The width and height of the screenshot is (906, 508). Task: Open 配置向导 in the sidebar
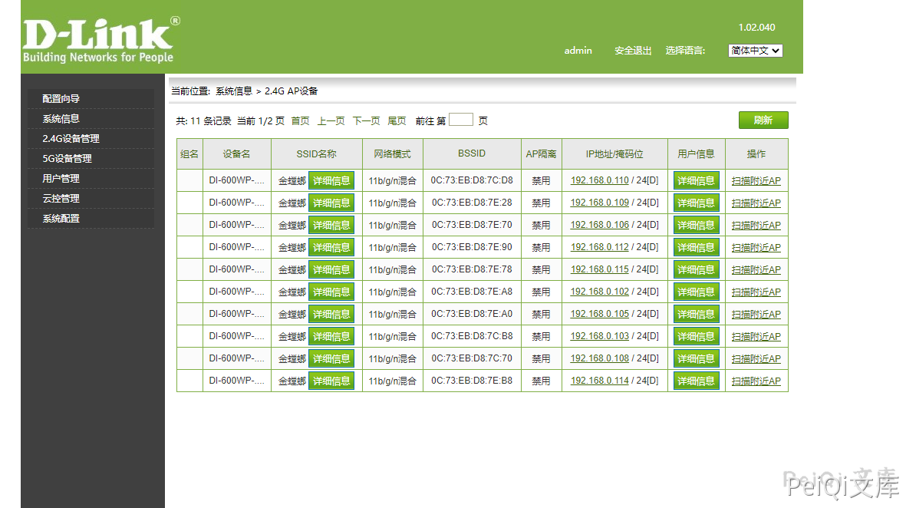[61, 99]
